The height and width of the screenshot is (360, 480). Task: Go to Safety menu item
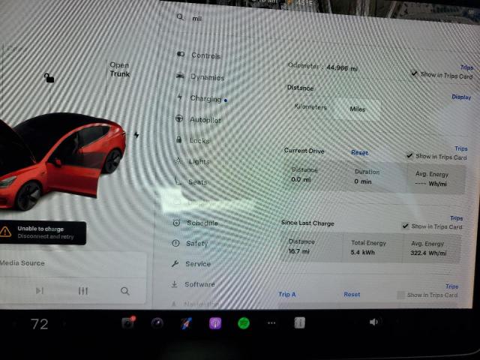pyautogui.click(x=196, y=244)
